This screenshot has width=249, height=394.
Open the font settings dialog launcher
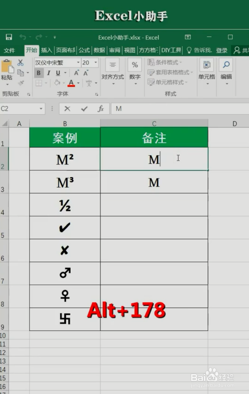coord(96,94)
